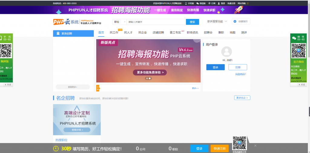Screen dimensions: 310x153
Task: Click the PHP云系统 logo
Action: [77, 22]
